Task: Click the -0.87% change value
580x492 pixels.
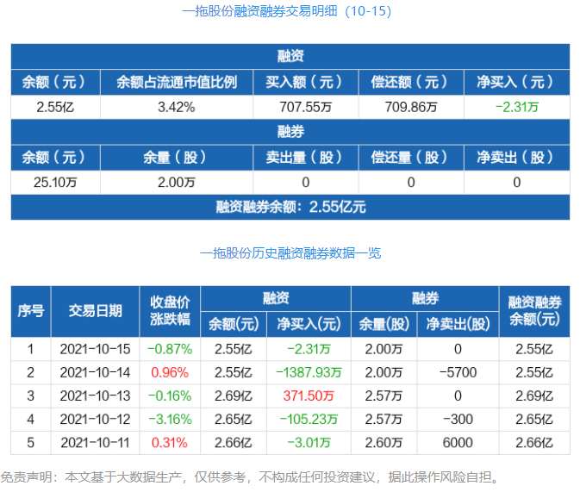Action: click(170, 349)
